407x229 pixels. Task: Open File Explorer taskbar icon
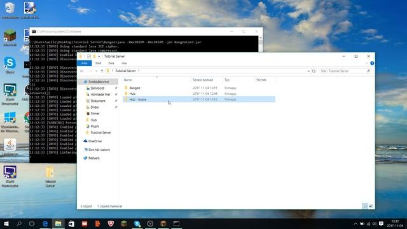point(58,223)
